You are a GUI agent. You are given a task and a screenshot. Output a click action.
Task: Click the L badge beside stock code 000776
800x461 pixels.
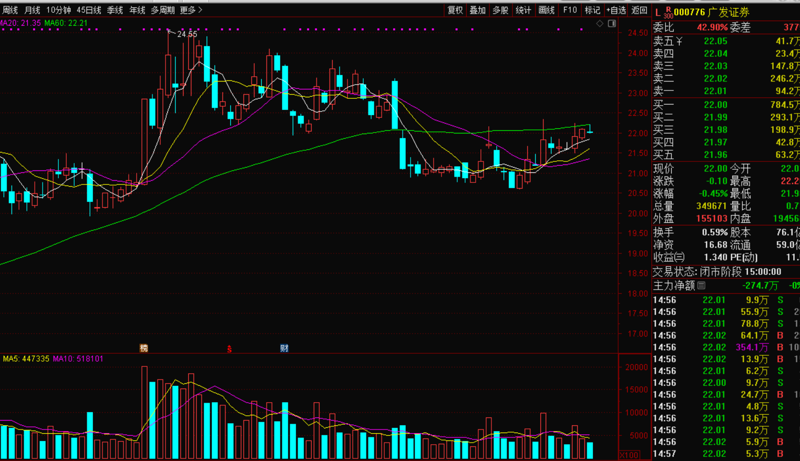pos(657,12)
